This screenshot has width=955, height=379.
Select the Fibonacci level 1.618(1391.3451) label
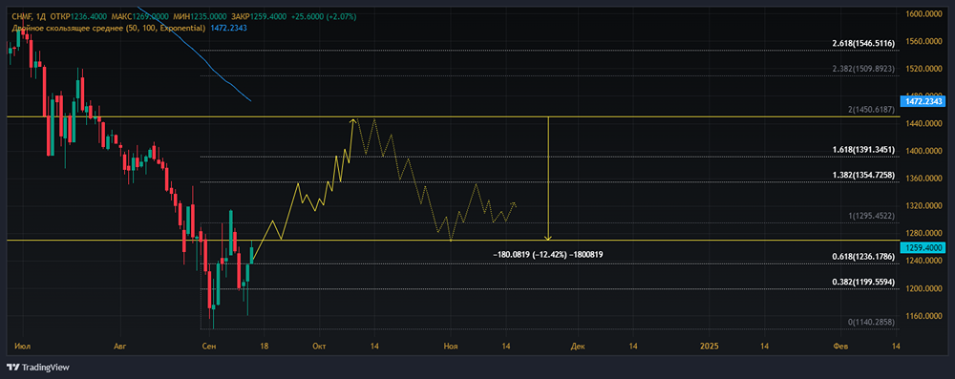point(863,150)
